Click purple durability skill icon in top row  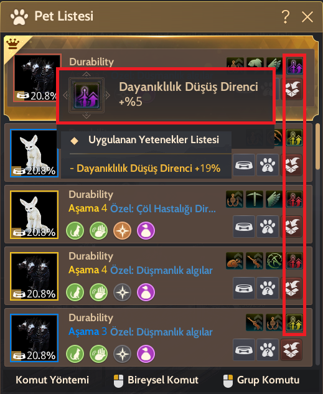tap(294, 66)
